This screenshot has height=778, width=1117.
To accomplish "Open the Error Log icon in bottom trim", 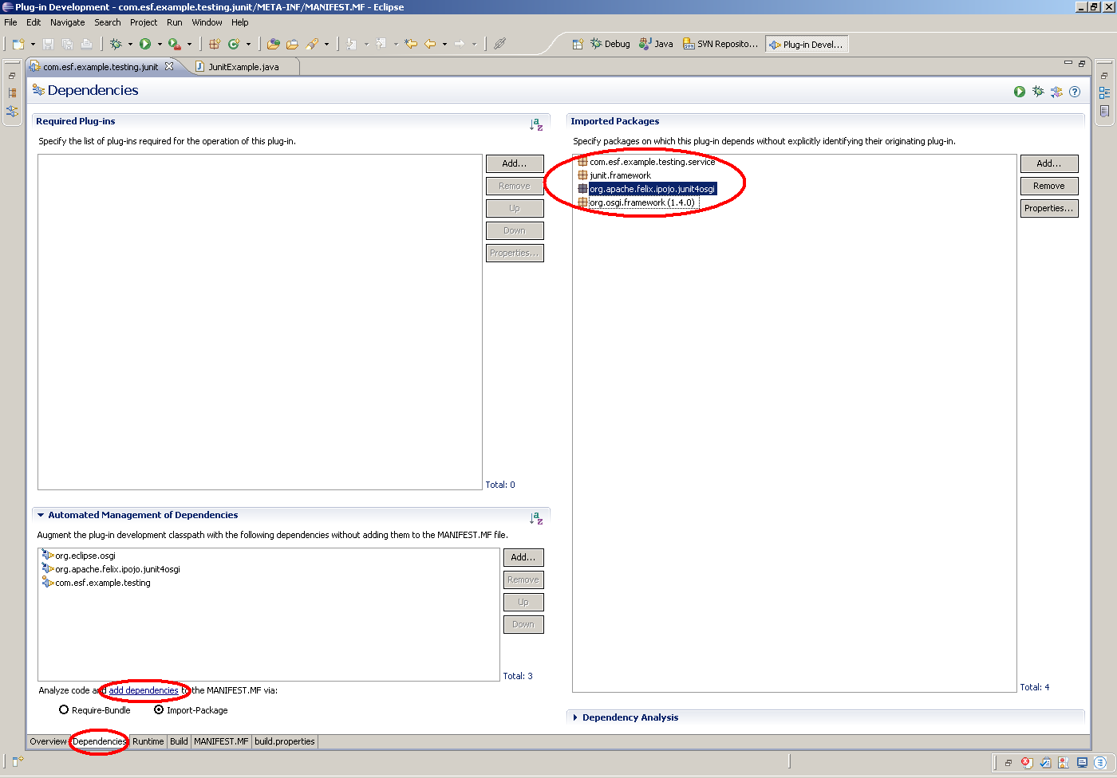I will [x=1064, y=763].
